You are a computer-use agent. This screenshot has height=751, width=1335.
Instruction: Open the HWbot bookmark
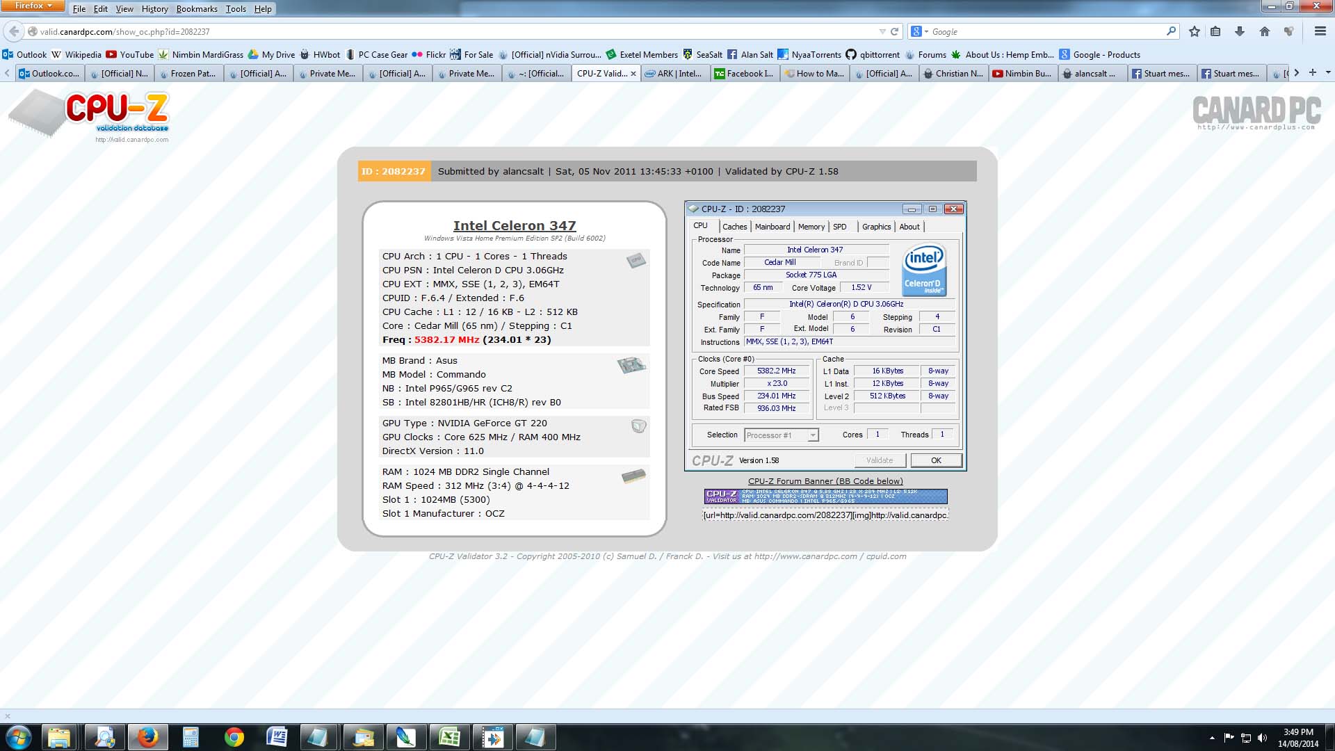coord(320,54)
